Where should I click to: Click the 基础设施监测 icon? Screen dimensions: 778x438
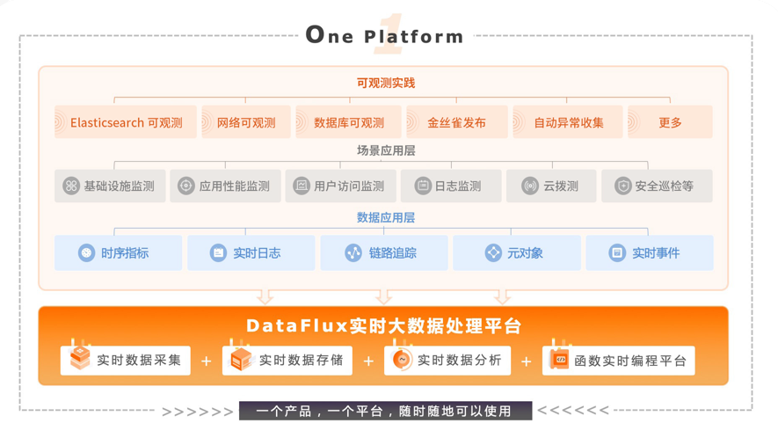coord(71,186)
